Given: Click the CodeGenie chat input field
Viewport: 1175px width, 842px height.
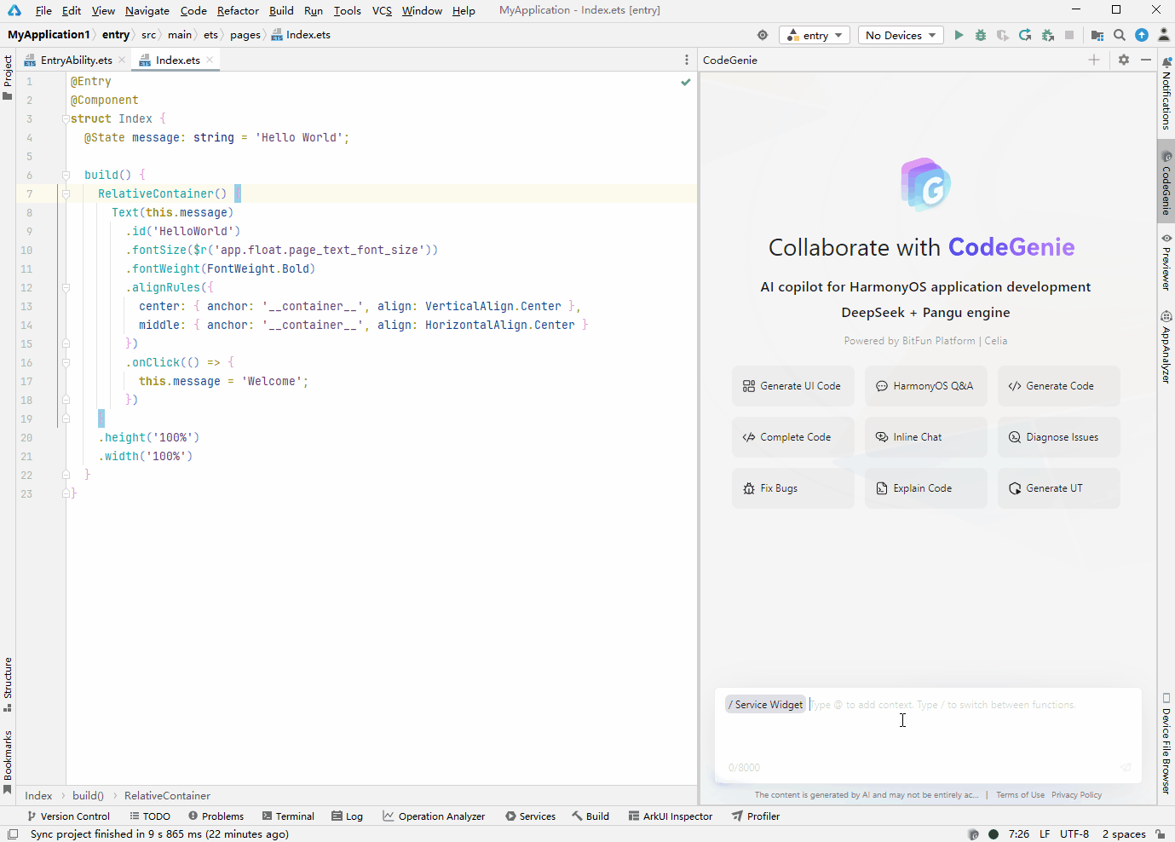Looking at the screenshot, I should pos(928,735).
